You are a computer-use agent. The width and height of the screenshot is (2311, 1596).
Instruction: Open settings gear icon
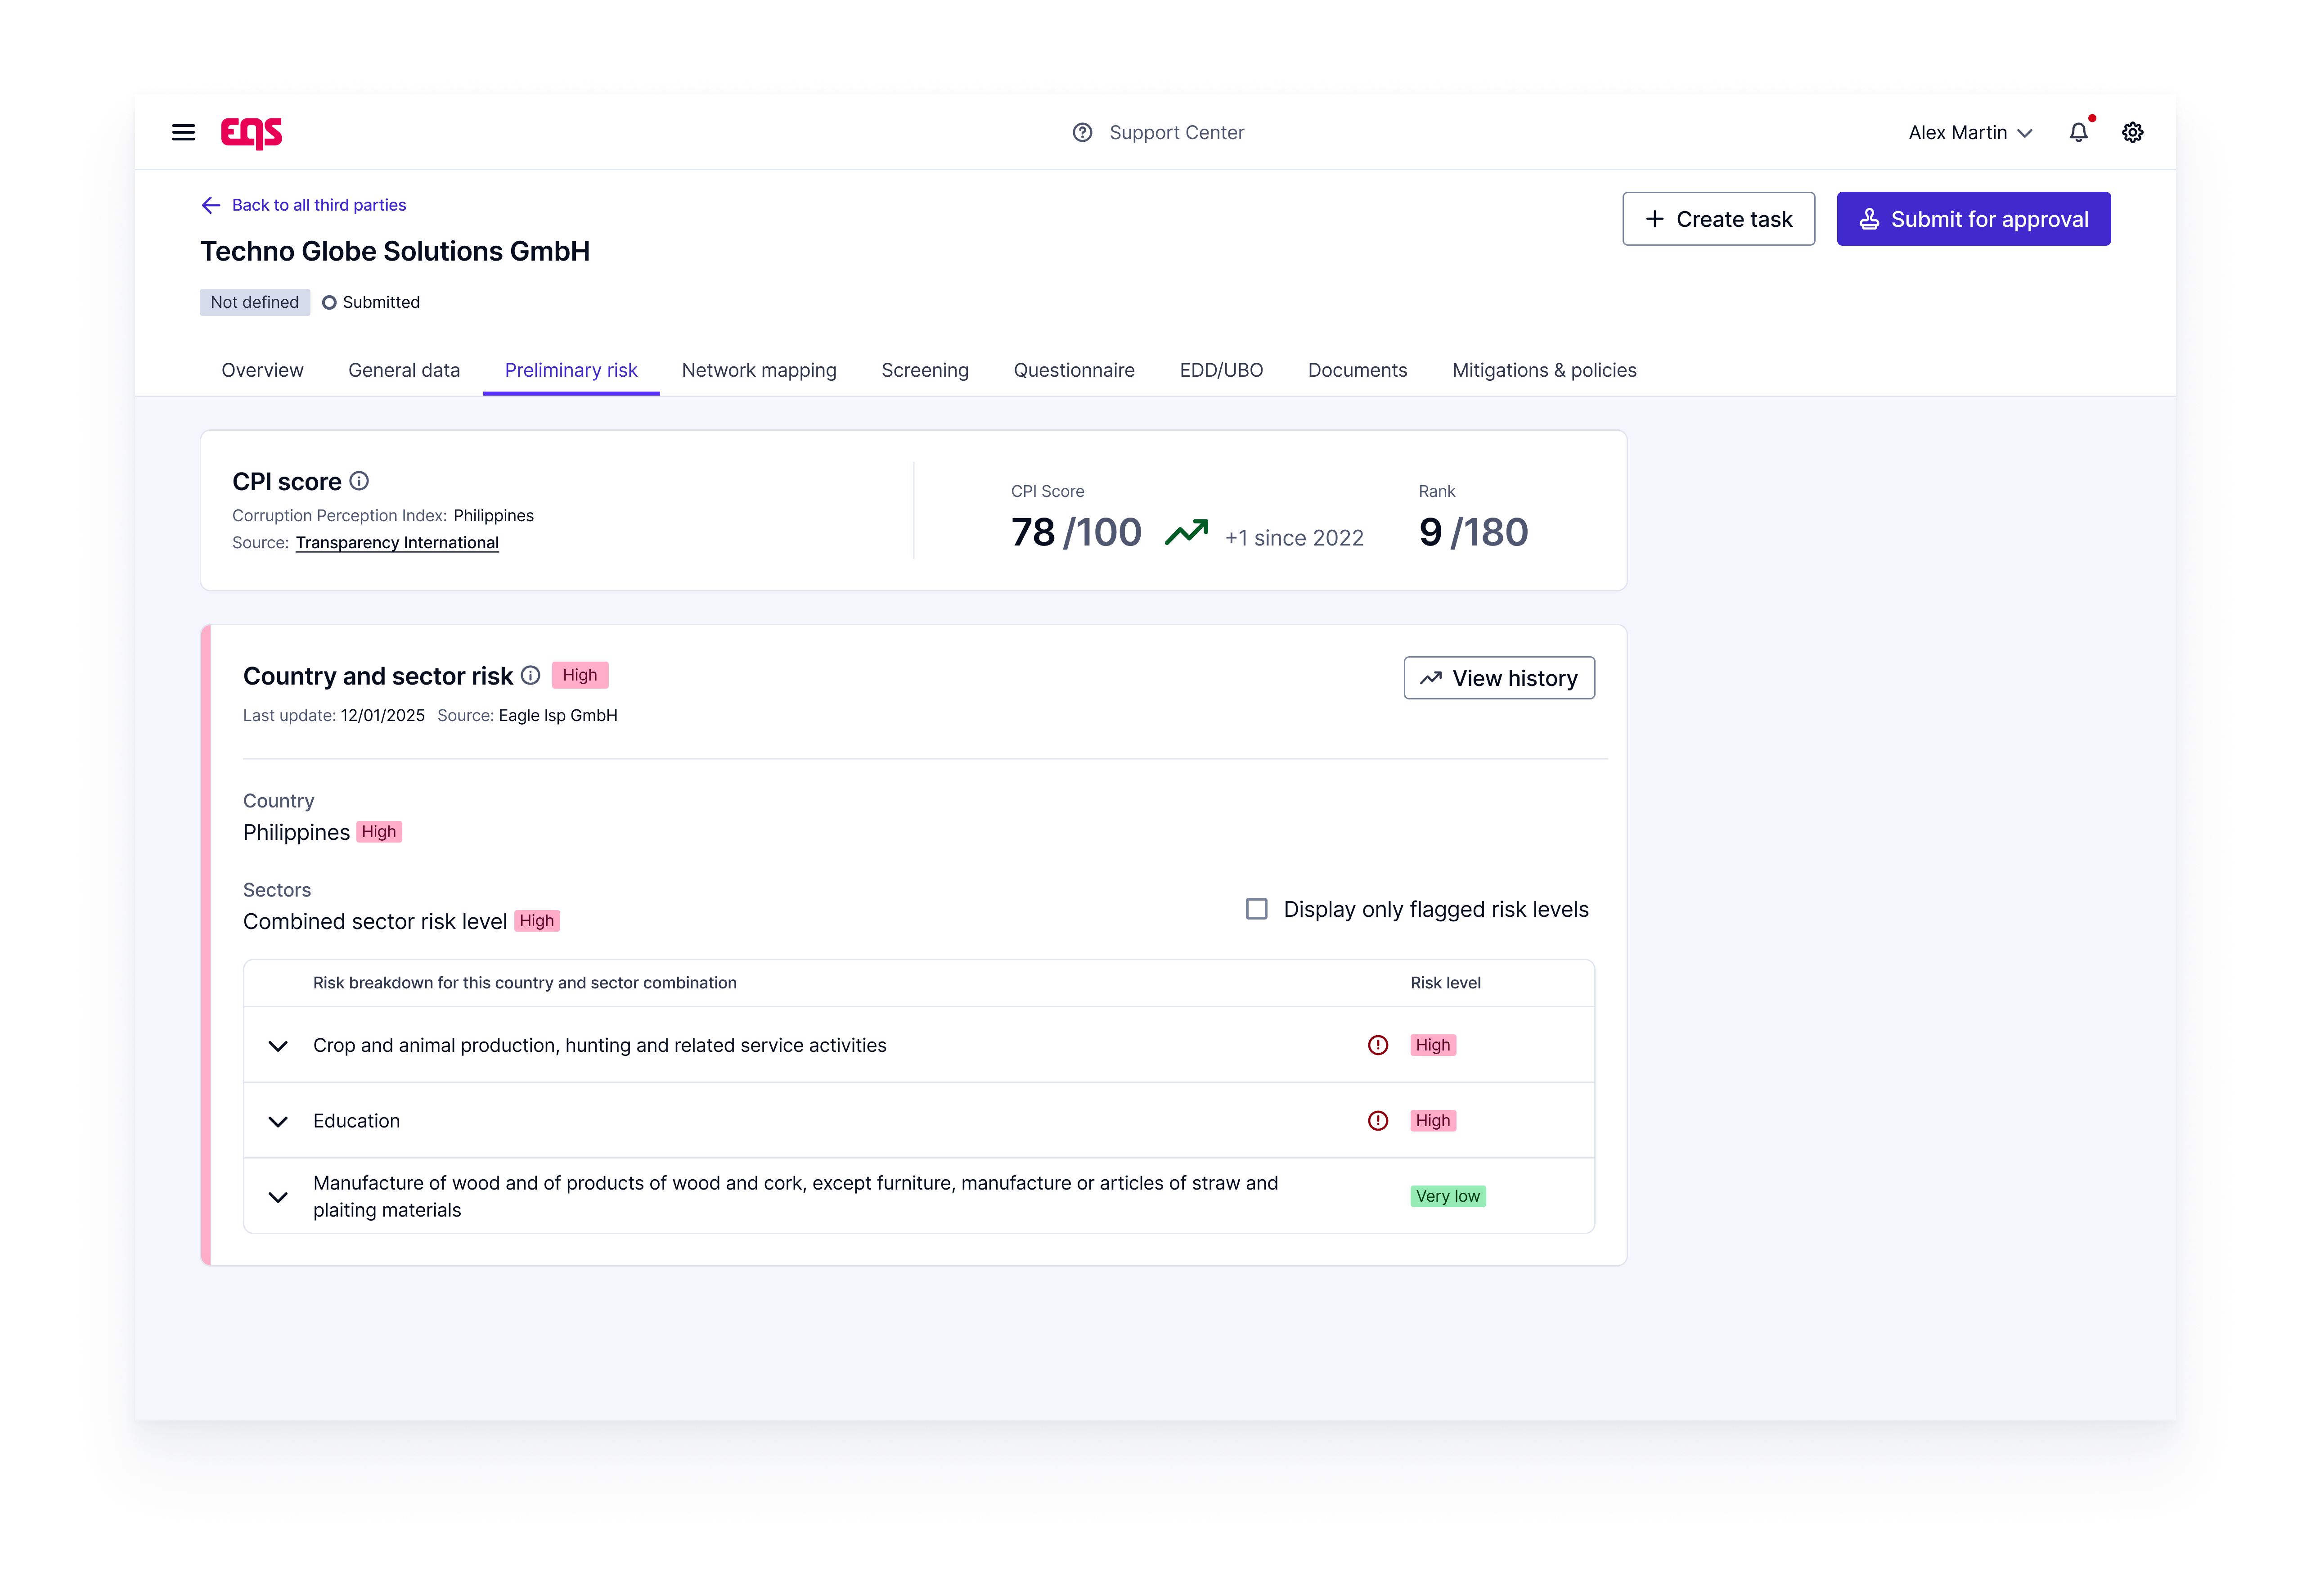pos(2132,132)
